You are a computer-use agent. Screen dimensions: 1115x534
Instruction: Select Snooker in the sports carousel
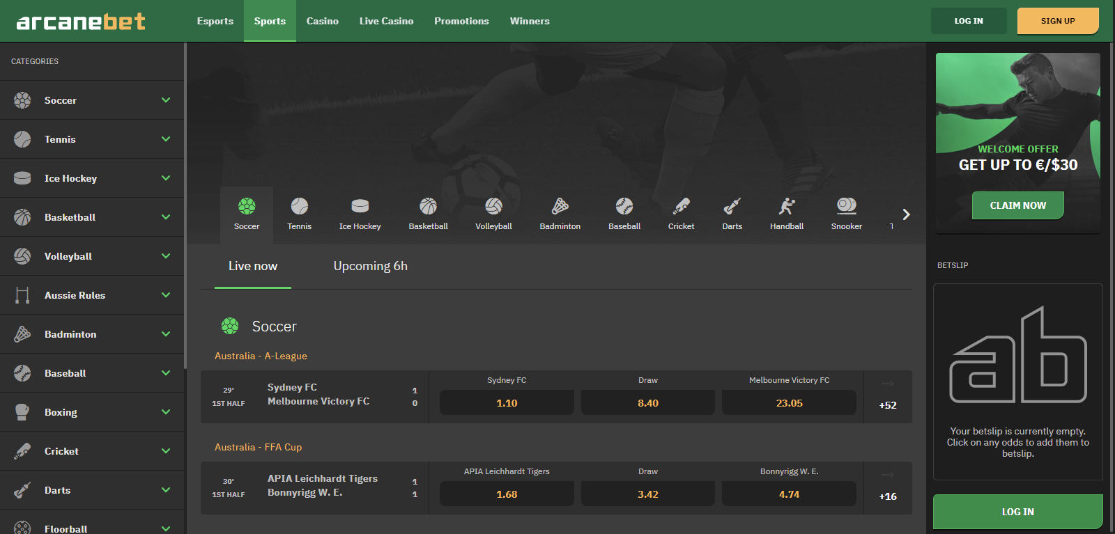[847, 214]
